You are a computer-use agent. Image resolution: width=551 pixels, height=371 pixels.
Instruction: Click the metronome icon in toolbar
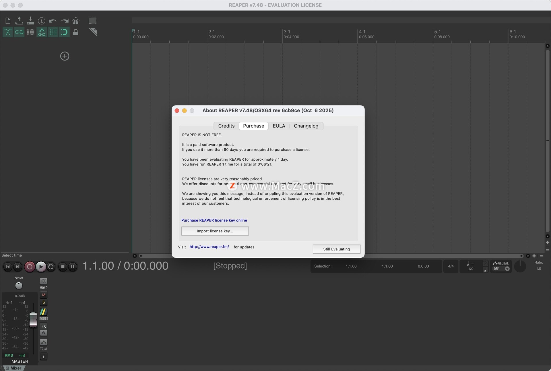tap(76, 21)
